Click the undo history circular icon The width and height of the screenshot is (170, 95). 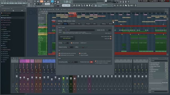[x=121, y=2]
